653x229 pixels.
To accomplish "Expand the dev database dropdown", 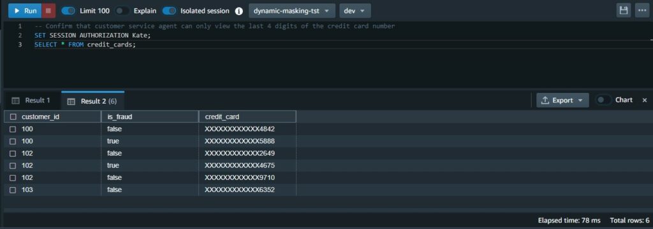I will tap(355, 11).
